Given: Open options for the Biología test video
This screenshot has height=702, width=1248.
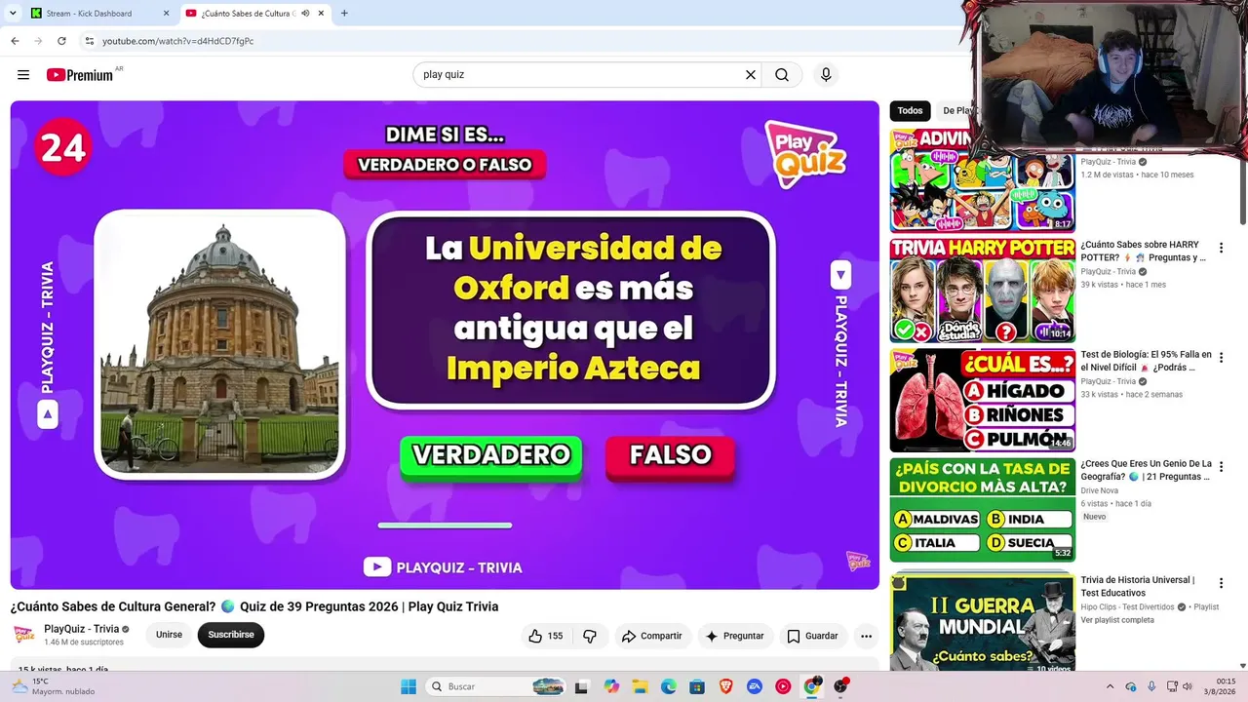Looking at the screenshot, I should point(1221,358).
